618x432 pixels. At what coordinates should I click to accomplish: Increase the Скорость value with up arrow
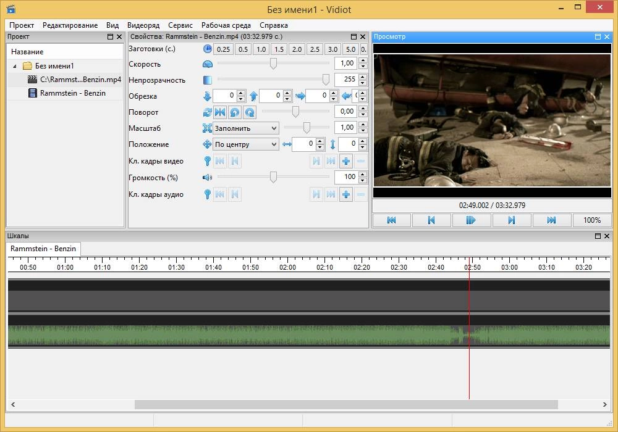coord(363,60)
